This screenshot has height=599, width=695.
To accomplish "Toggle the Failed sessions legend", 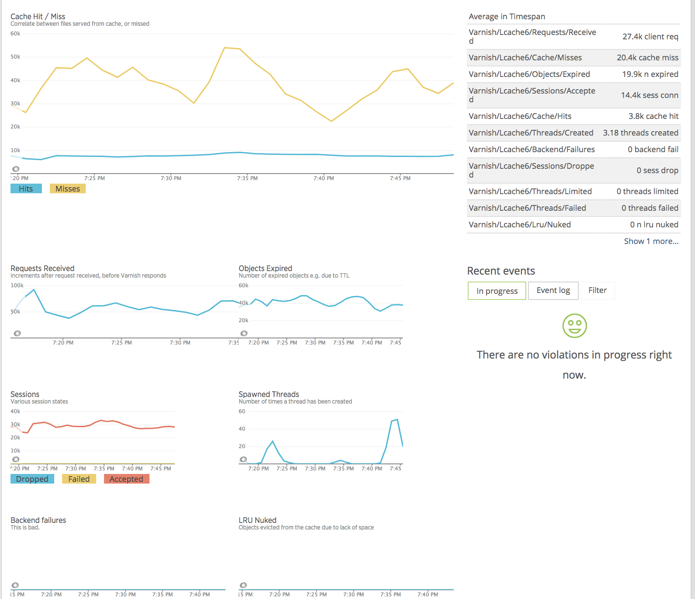I will pos(79,479).
